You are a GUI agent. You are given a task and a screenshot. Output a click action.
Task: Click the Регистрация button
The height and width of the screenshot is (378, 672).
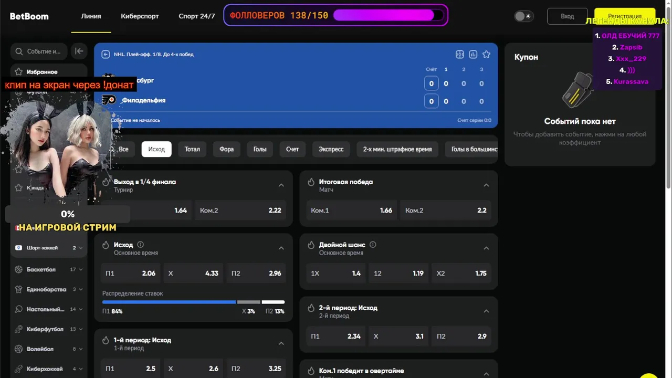[625, 16]
